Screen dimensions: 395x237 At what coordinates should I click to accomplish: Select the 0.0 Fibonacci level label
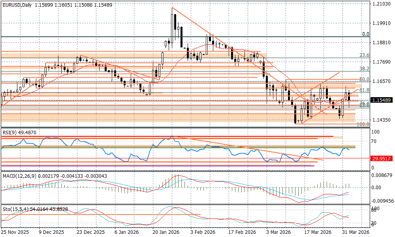coord(365,34)
